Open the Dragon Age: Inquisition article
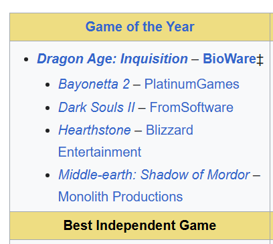The height and width of the screenshot is (244, 273). (x=112, y=59)
